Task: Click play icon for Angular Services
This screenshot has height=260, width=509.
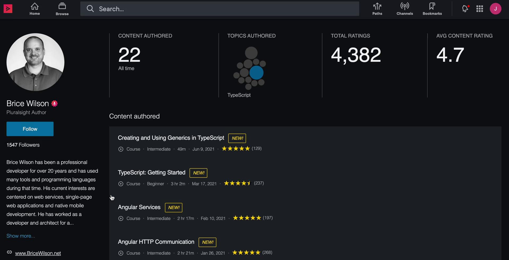Action: (x=121, y=219)
